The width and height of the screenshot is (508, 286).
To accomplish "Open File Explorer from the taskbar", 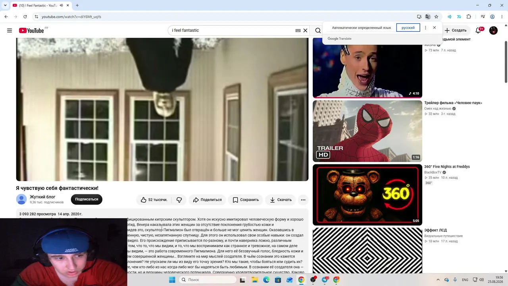I will point(254,280).
